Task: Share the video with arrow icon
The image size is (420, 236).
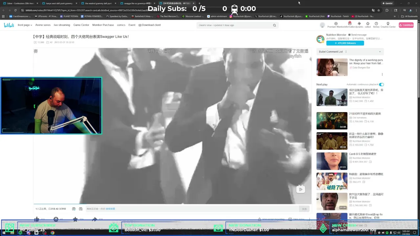Action: tap(94, 219)
